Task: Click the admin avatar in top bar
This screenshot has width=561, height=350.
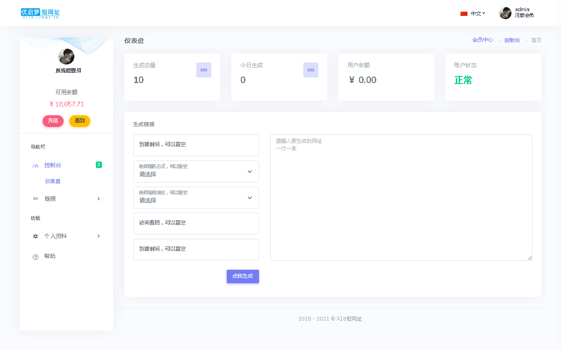Action: (505, 13)
